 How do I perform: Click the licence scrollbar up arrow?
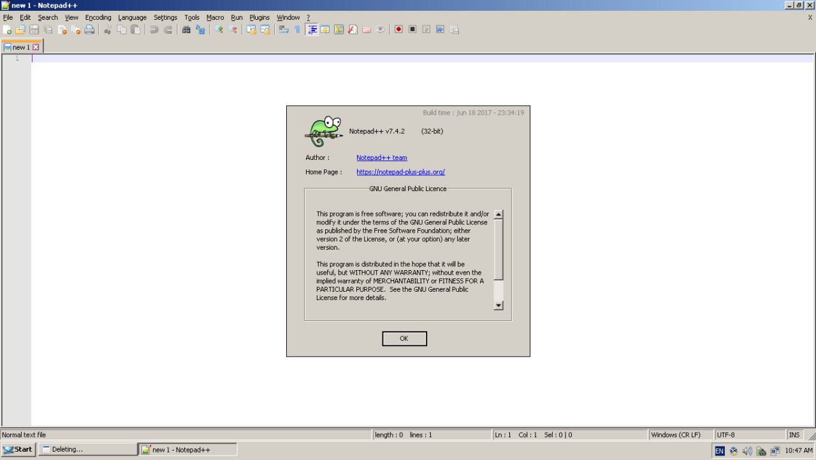[499, 215]
